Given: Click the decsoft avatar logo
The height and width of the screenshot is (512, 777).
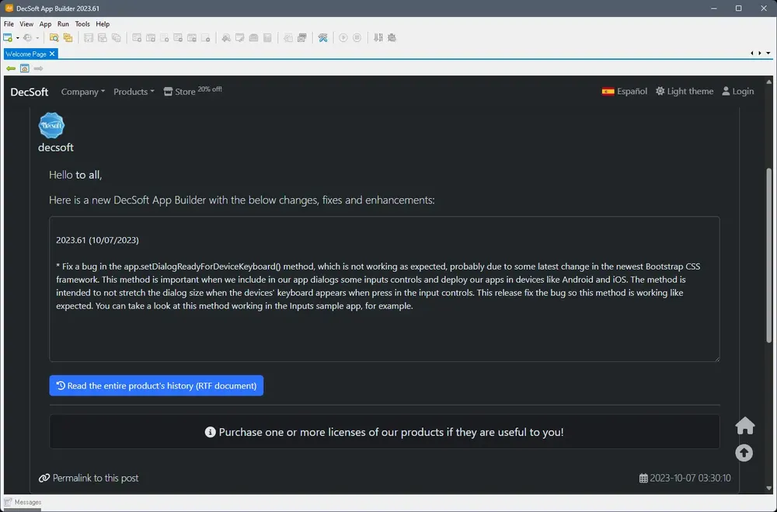Looking at the screenshot, I should pos(51,125).
